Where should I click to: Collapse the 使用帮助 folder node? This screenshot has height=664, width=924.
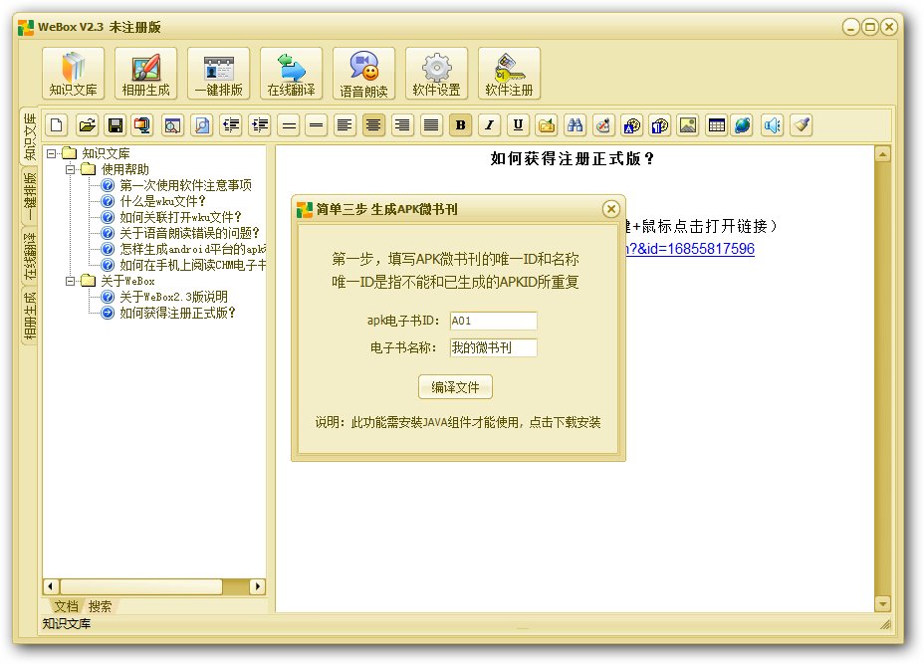(x=70, y=169)
